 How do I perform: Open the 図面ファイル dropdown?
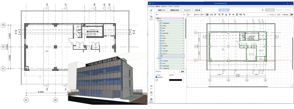tap(162, 10)
